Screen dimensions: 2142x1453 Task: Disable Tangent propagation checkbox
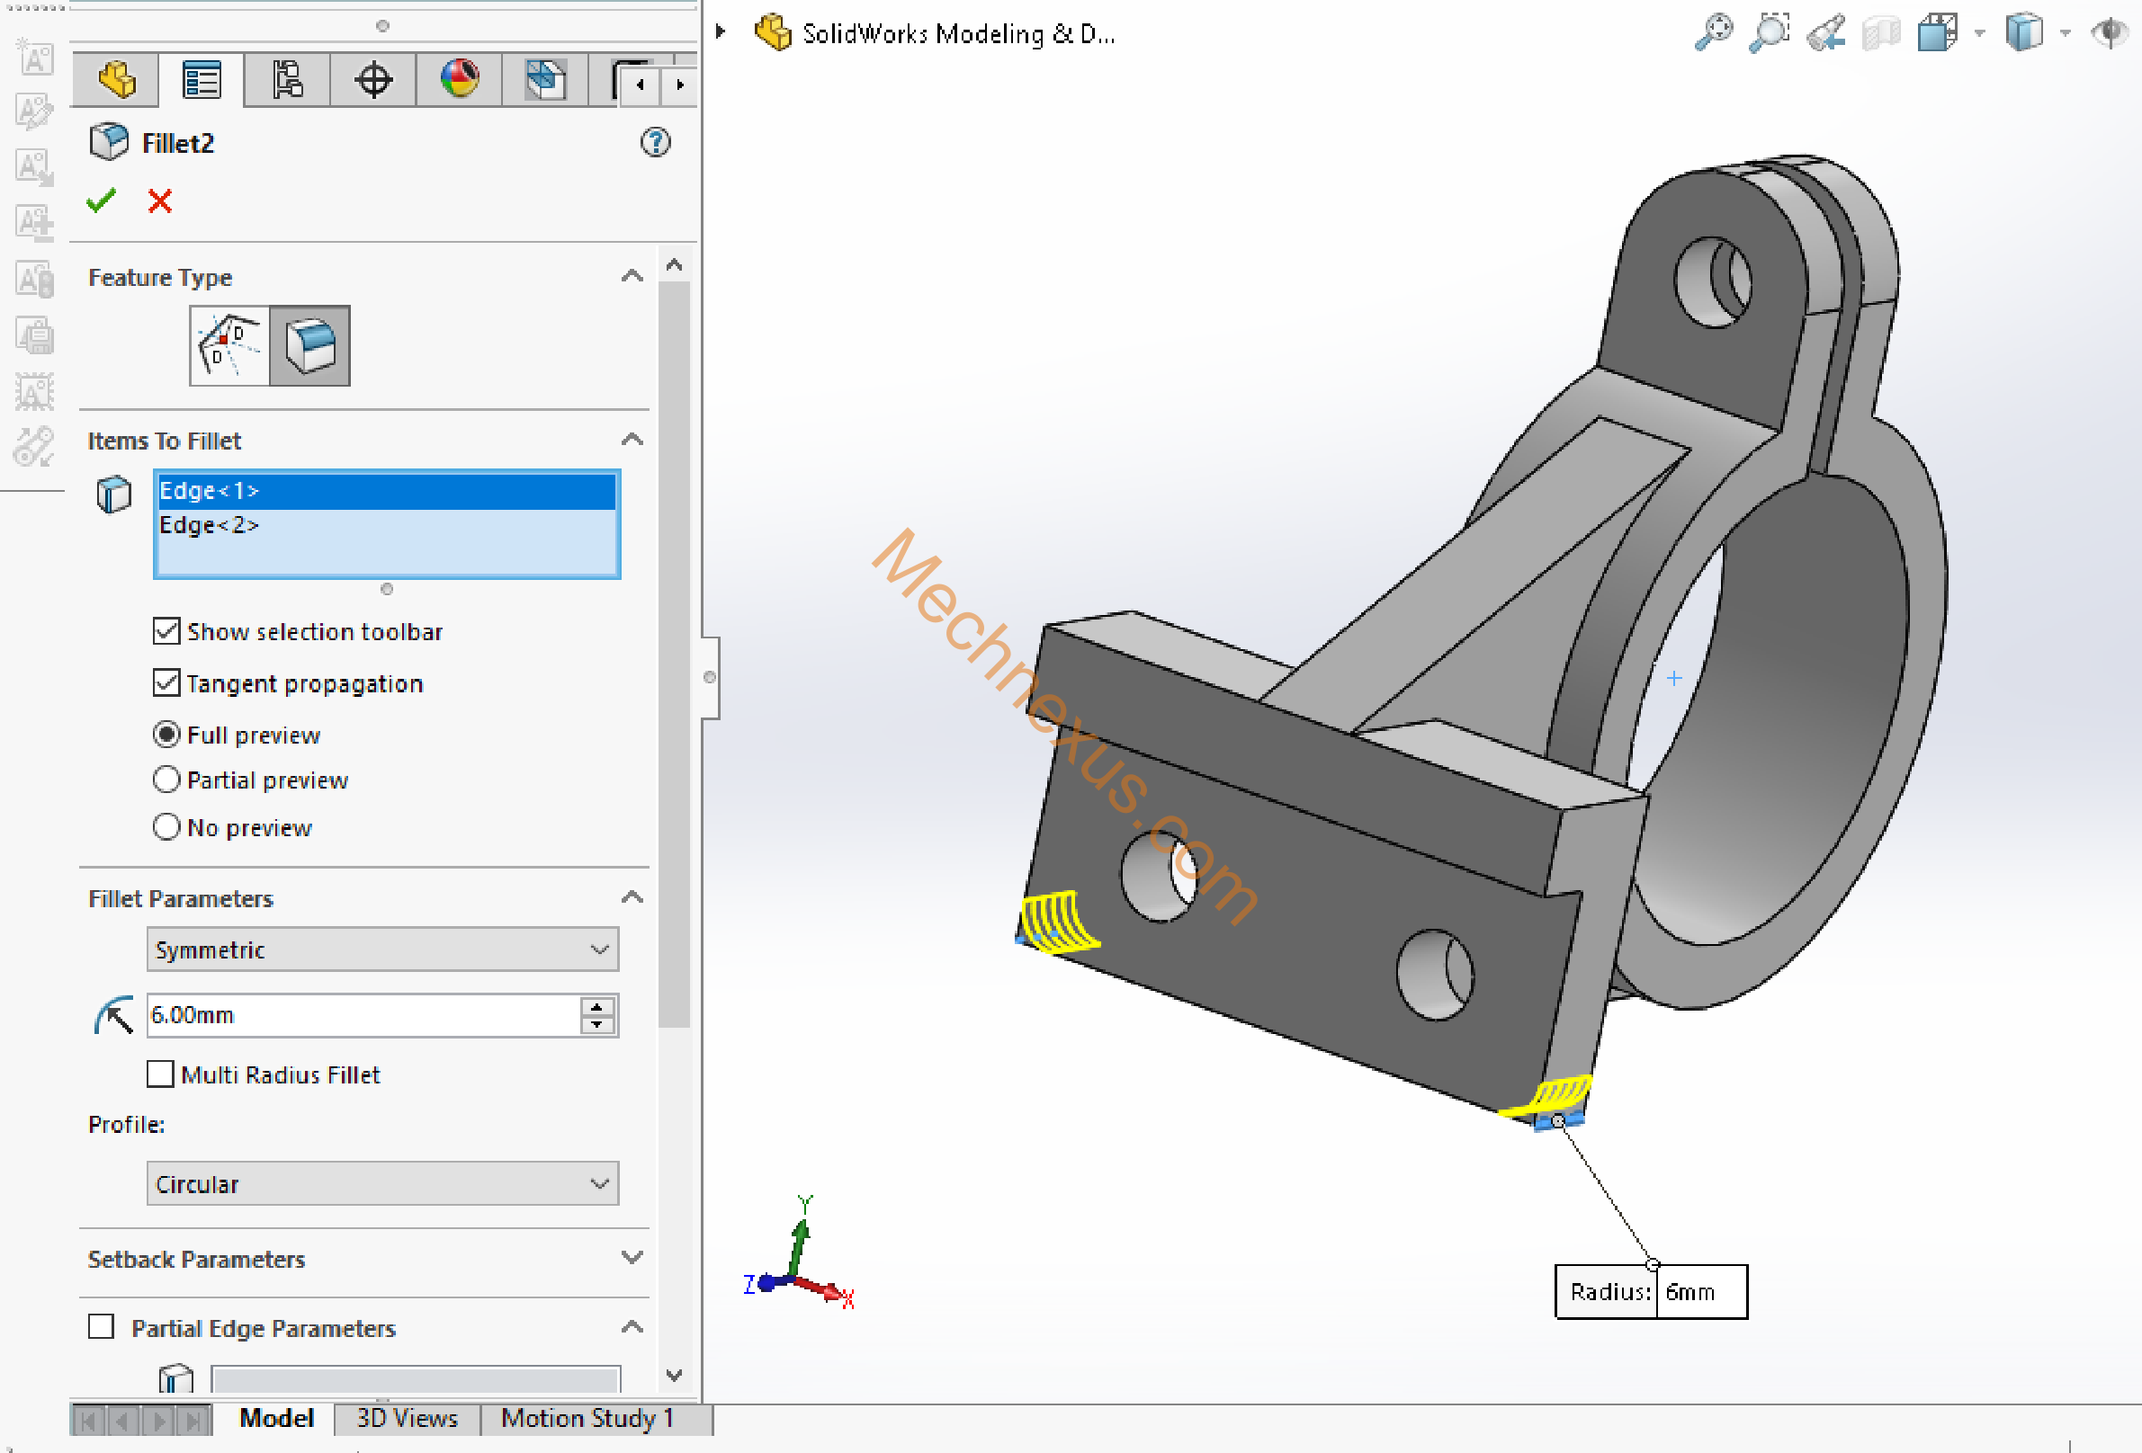coord(166,682)
